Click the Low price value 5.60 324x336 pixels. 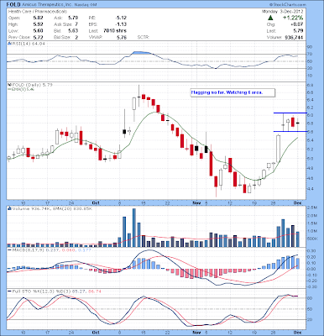coord(38,31)
